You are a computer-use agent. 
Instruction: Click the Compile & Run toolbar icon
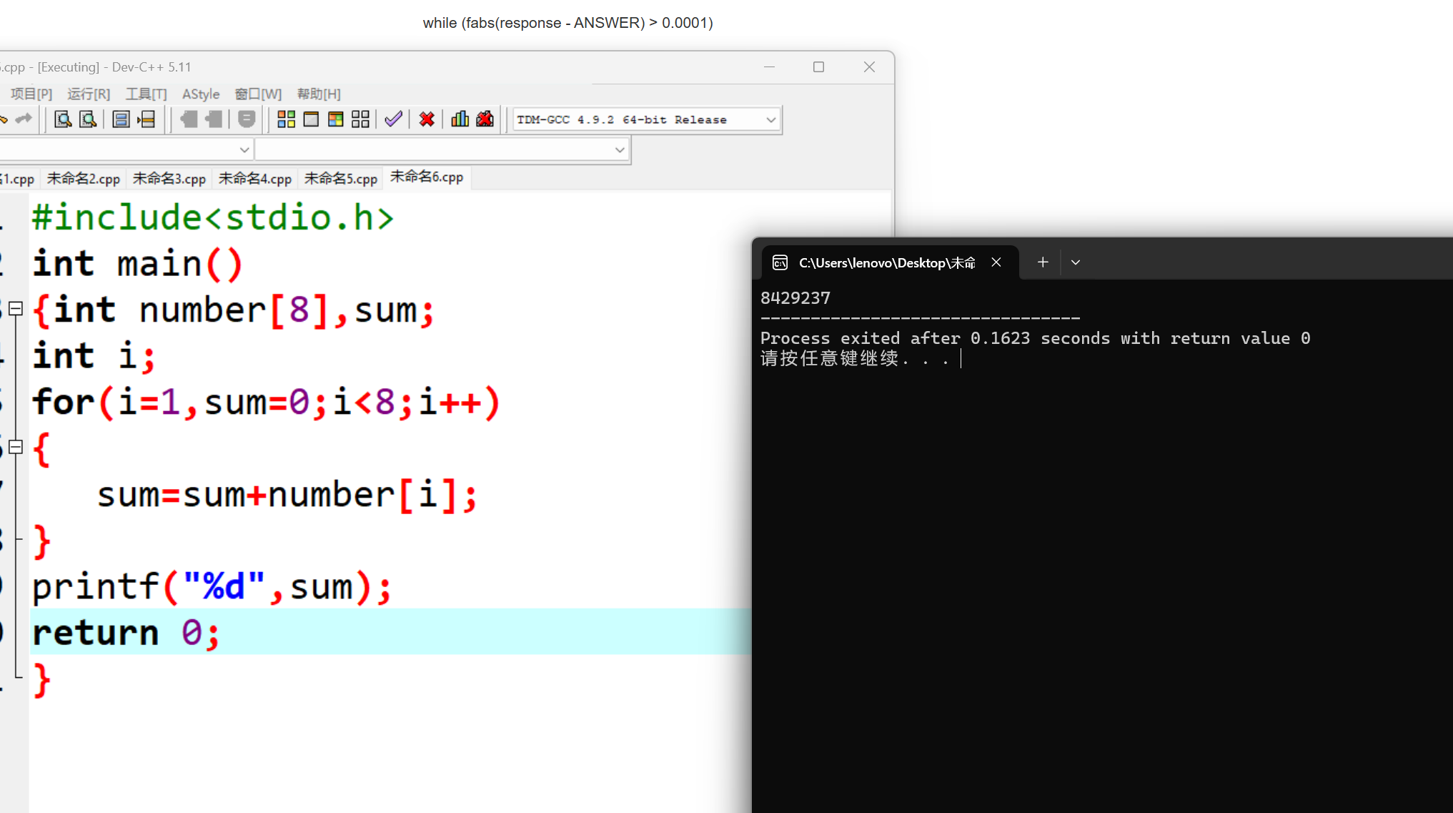click(336, 119)
